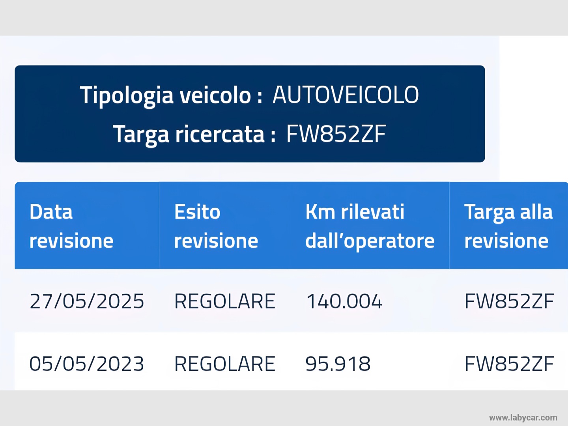The height and width of the screenshot is (426, 568).
Task: Click REGOLARE result for the 2023 revision
Action: (x=225, y=364)
